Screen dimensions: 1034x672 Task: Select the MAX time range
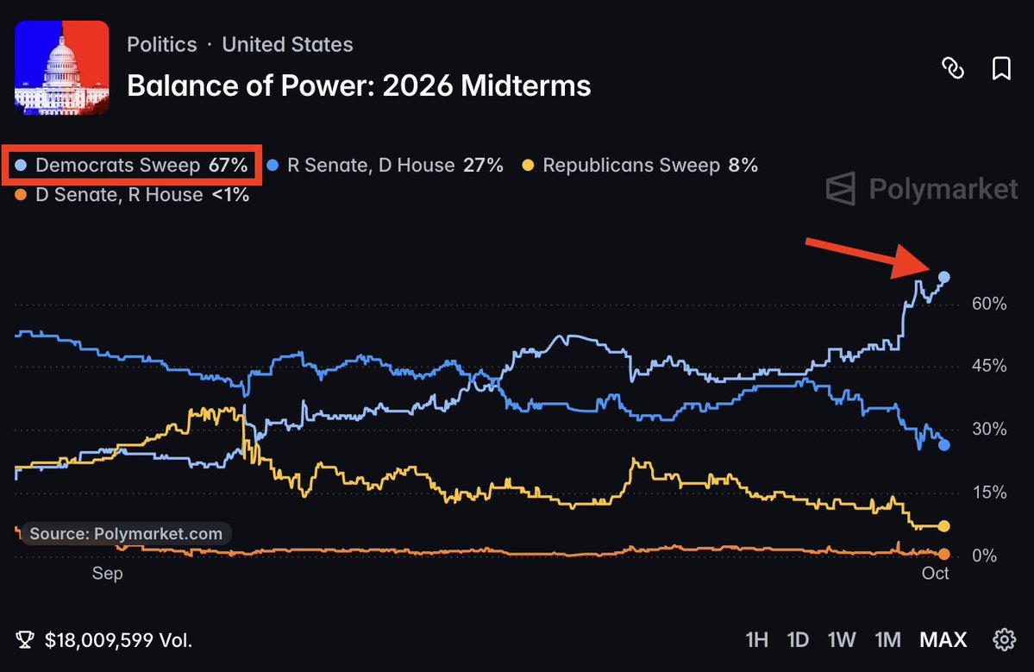point(943,640)
